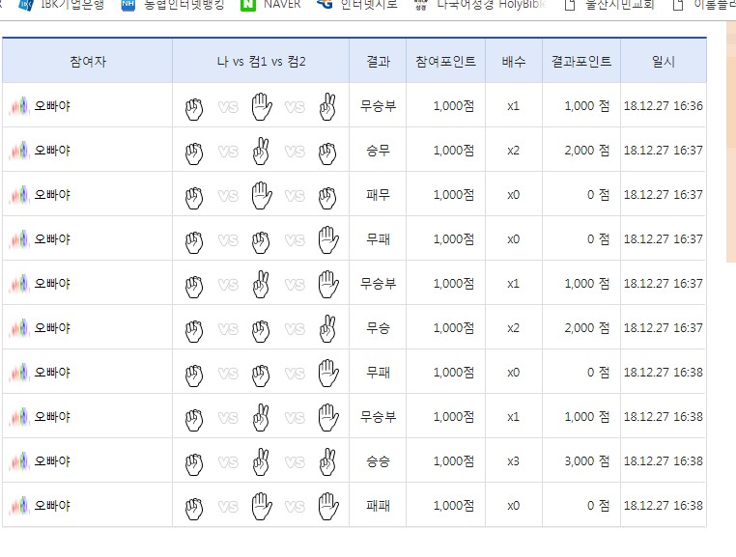Click the 나 vs 컴1 vs 컴2 header
The image size is (736, 557).
tap(261, 61)
